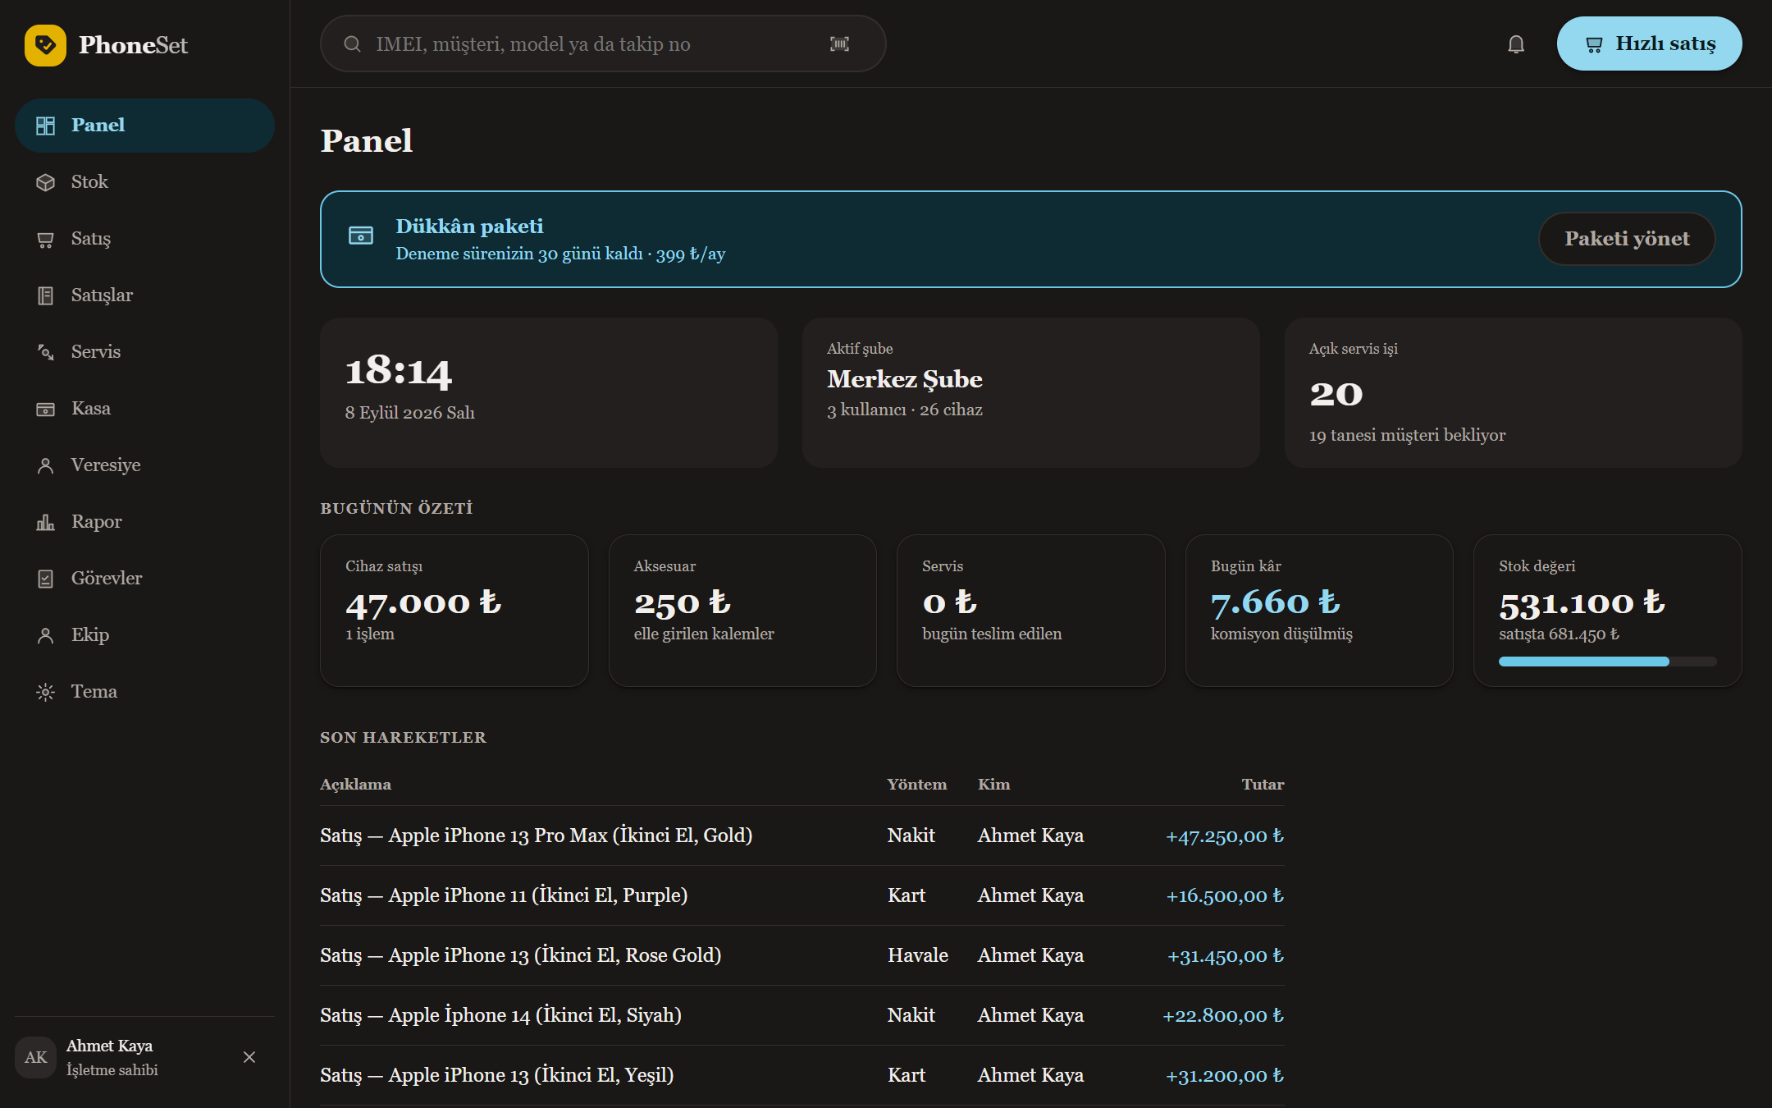Click the Tema sun icon

(45, 692)
